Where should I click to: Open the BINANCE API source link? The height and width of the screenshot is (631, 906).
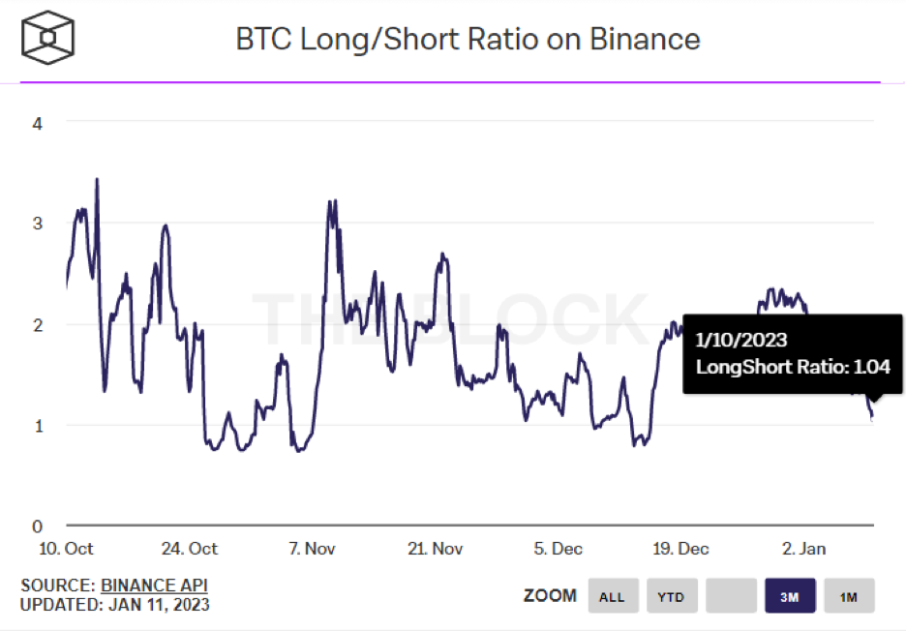tap(154, 586)
